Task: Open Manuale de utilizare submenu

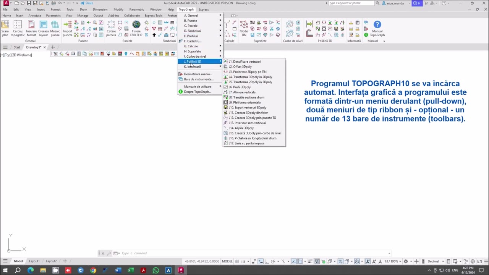Action: click(200, 86)
